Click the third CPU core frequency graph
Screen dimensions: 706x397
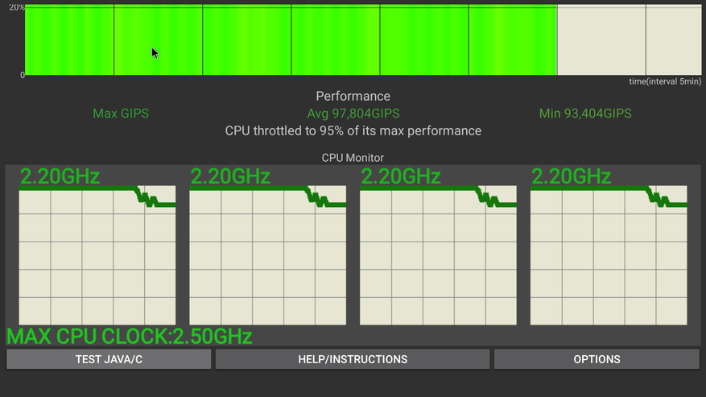[x=438, y=255]
